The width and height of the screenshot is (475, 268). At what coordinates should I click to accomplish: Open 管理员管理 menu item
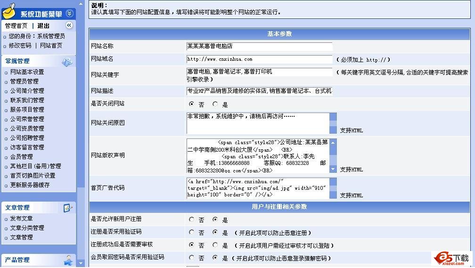(24, 81)
